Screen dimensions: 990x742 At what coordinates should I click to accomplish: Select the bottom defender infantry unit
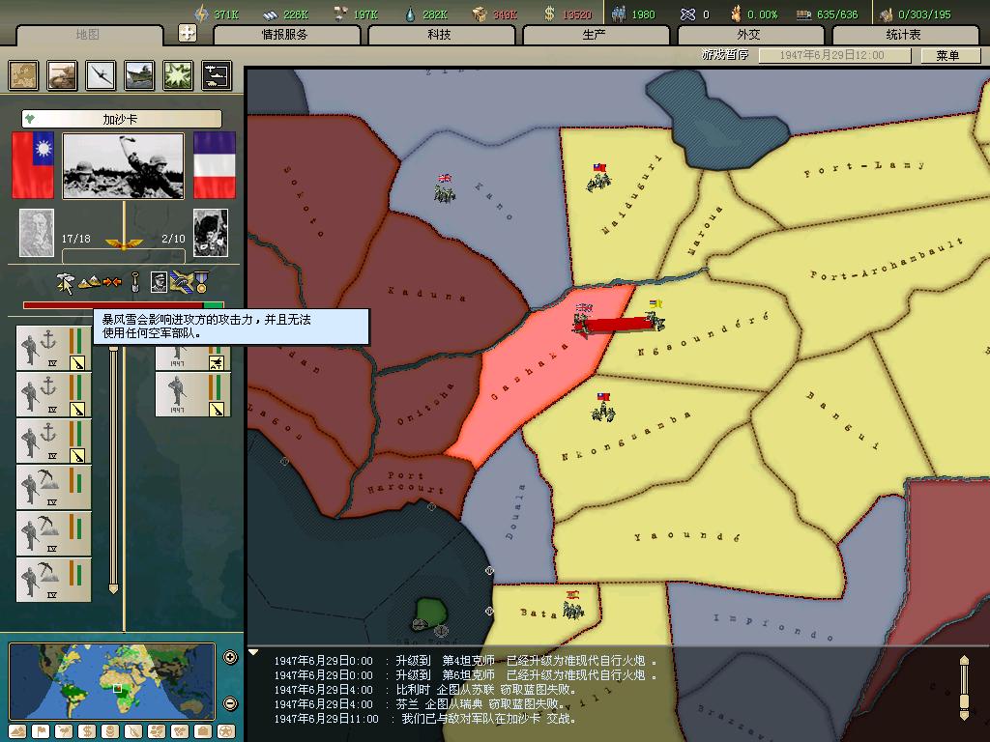(192, 394)
